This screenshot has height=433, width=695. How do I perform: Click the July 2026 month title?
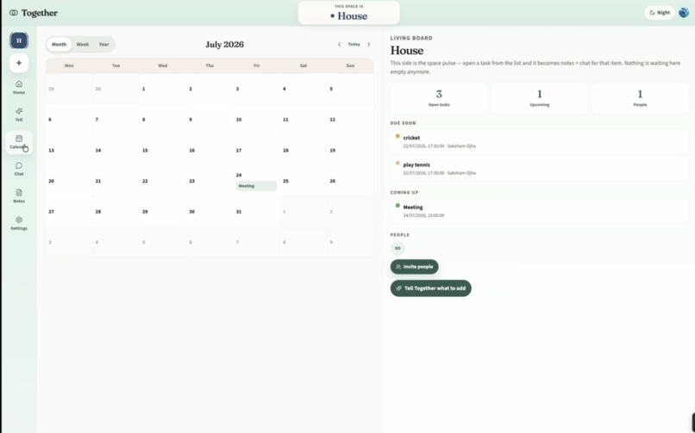(225, 44)
